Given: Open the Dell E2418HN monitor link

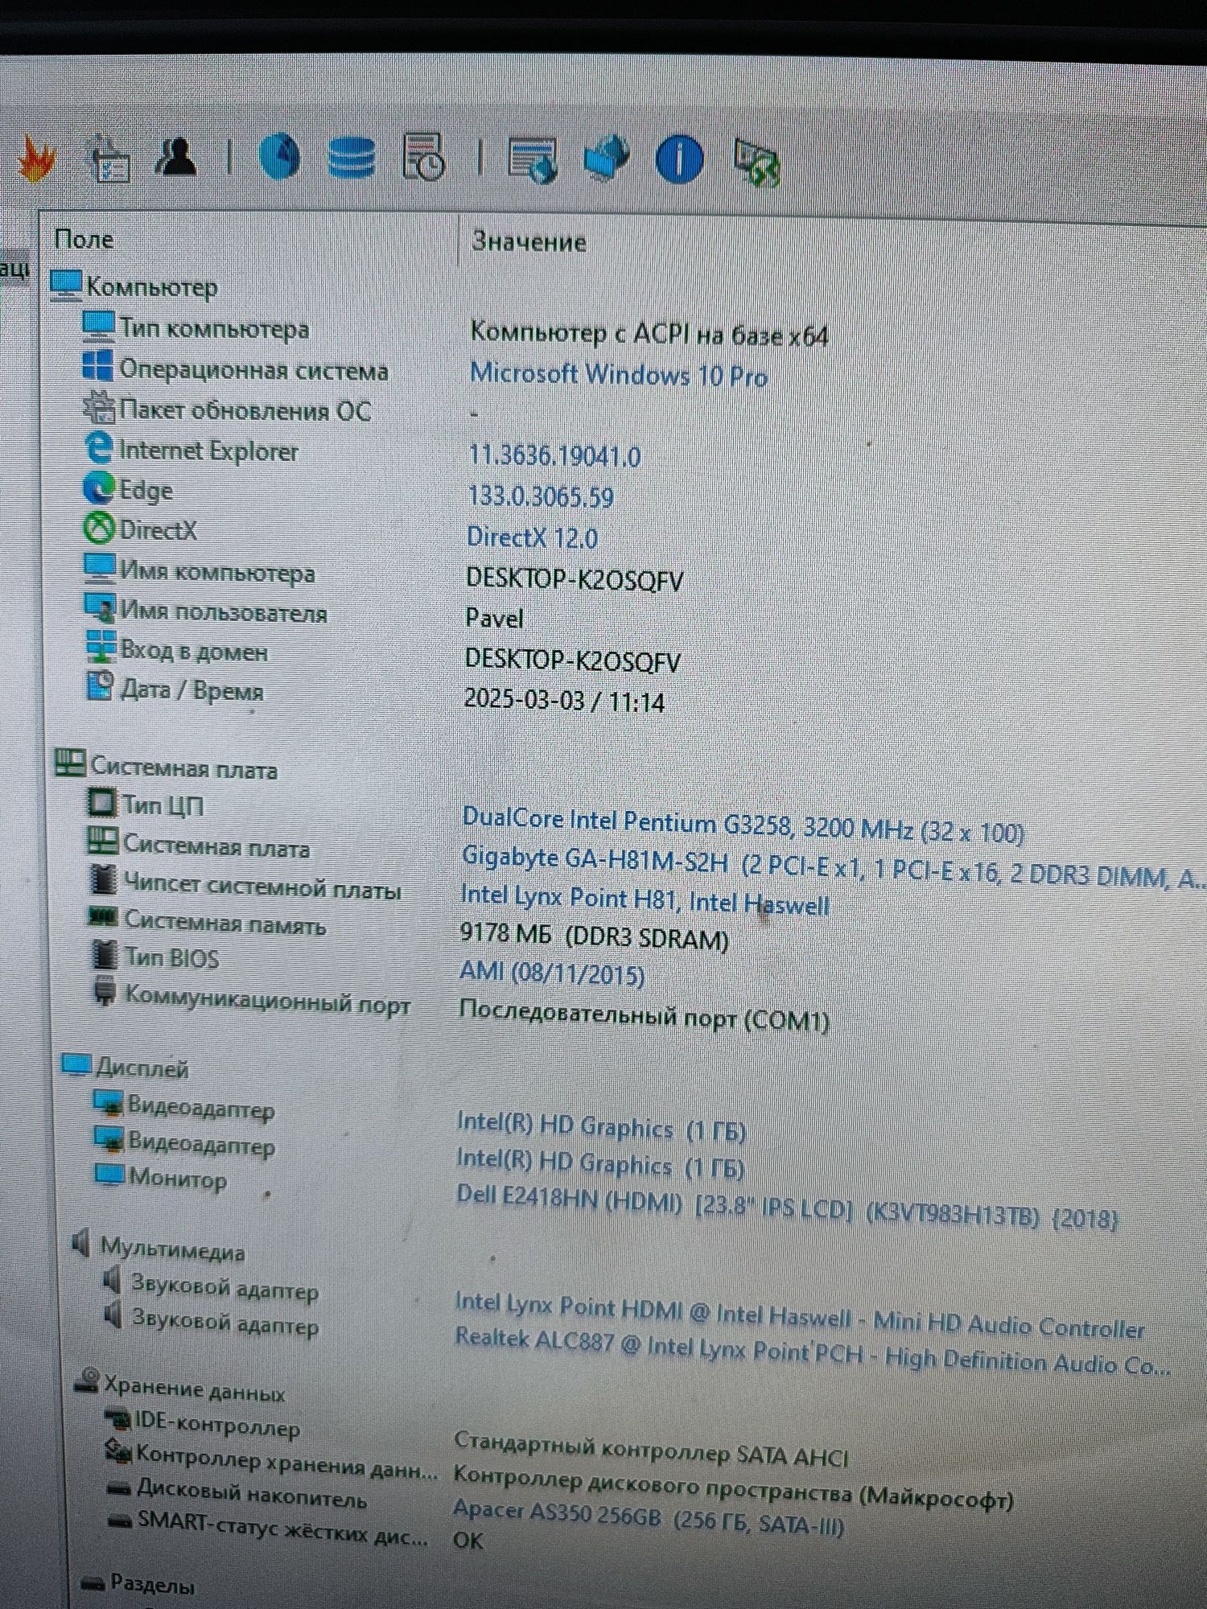Looking at the screenshot, I should (x=787, y=1206).
